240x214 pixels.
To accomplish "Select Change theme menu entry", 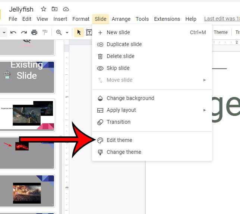I will [124, 152].
